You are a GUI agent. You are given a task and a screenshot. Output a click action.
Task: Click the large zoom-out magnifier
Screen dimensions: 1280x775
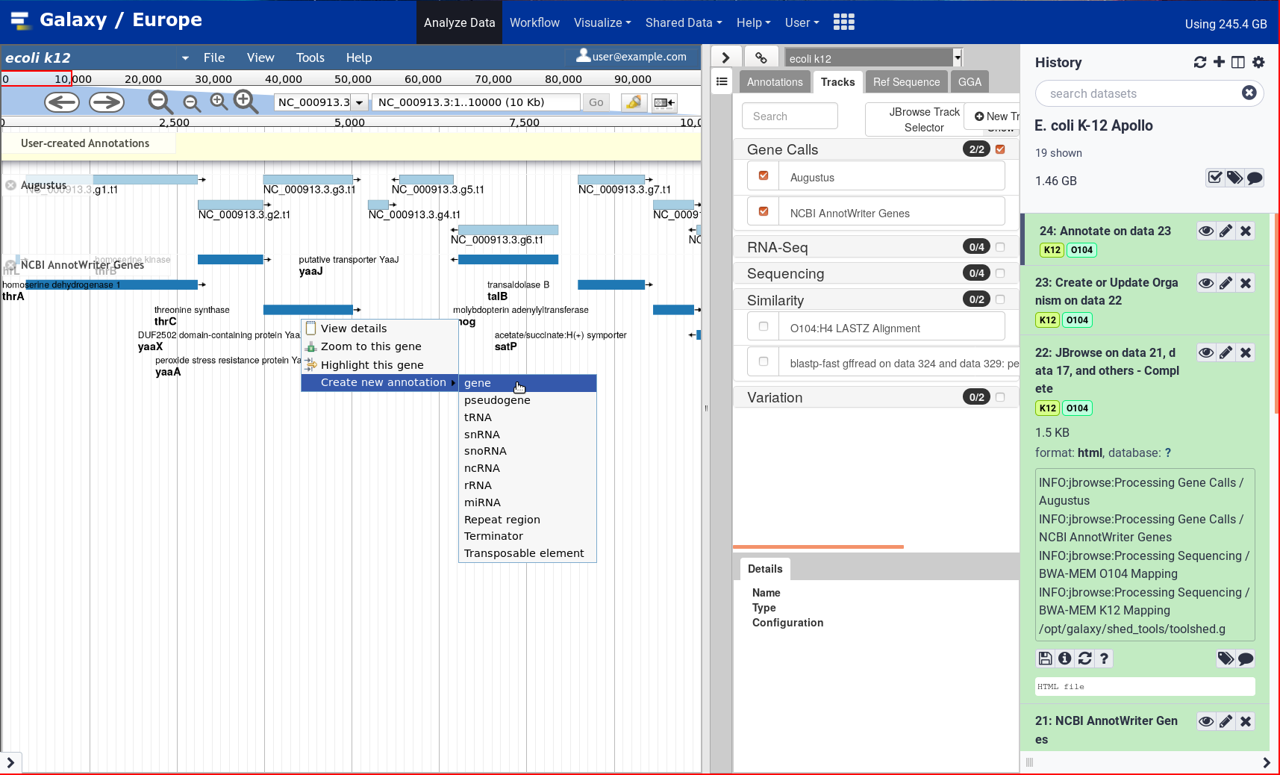tap(160, 102)
